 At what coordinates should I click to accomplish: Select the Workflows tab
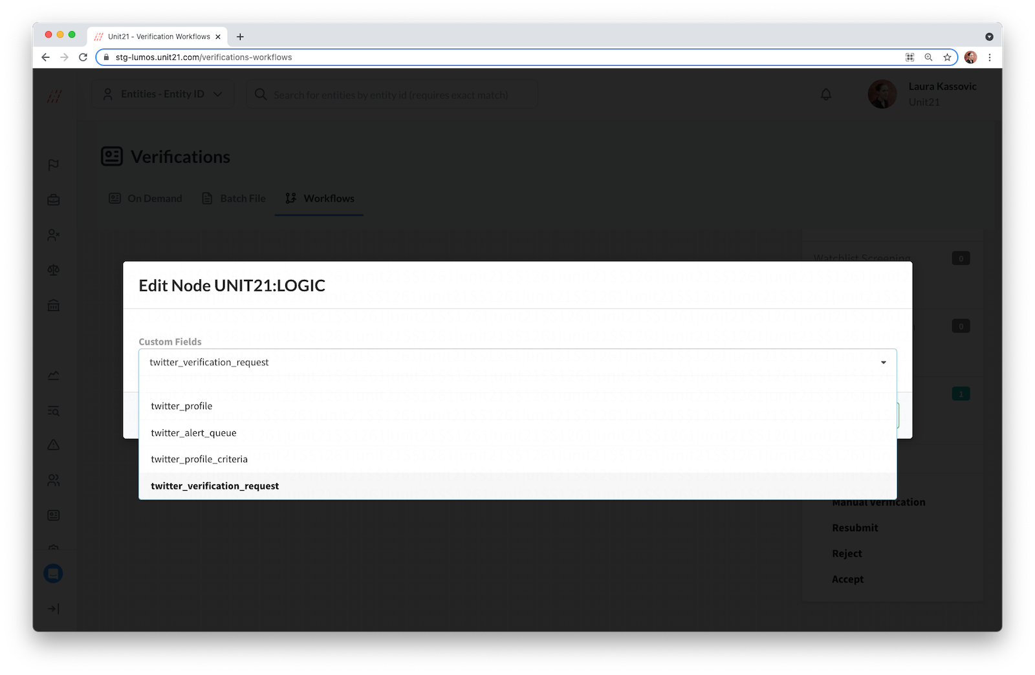point(320,198)
